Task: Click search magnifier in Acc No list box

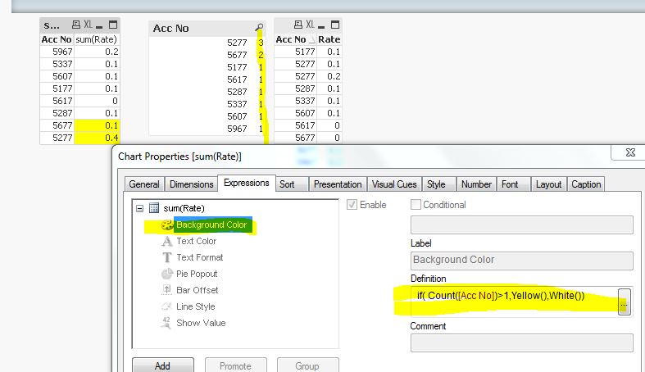Action: (259, 27)
